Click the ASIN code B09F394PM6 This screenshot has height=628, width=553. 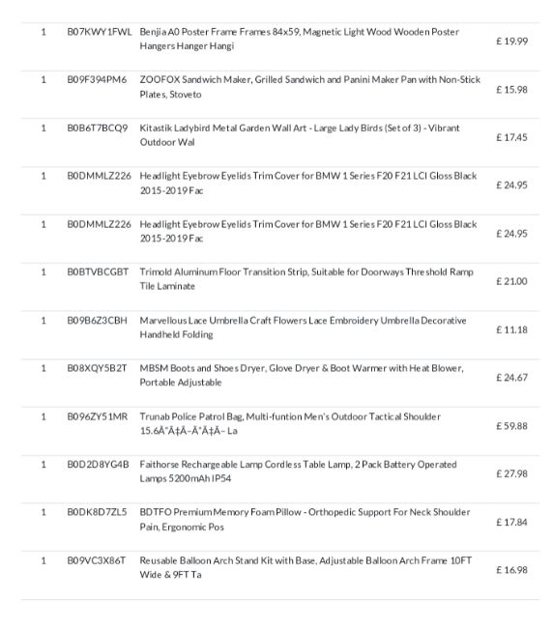click(x=97, y=79)
